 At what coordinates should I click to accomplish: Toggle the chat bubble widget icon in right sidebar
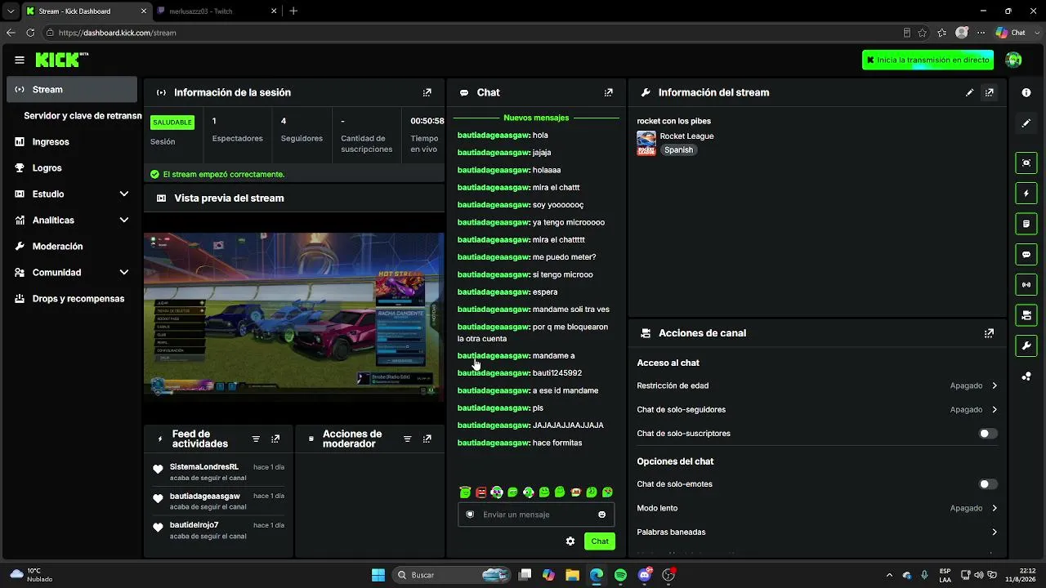coord(1026,255)
